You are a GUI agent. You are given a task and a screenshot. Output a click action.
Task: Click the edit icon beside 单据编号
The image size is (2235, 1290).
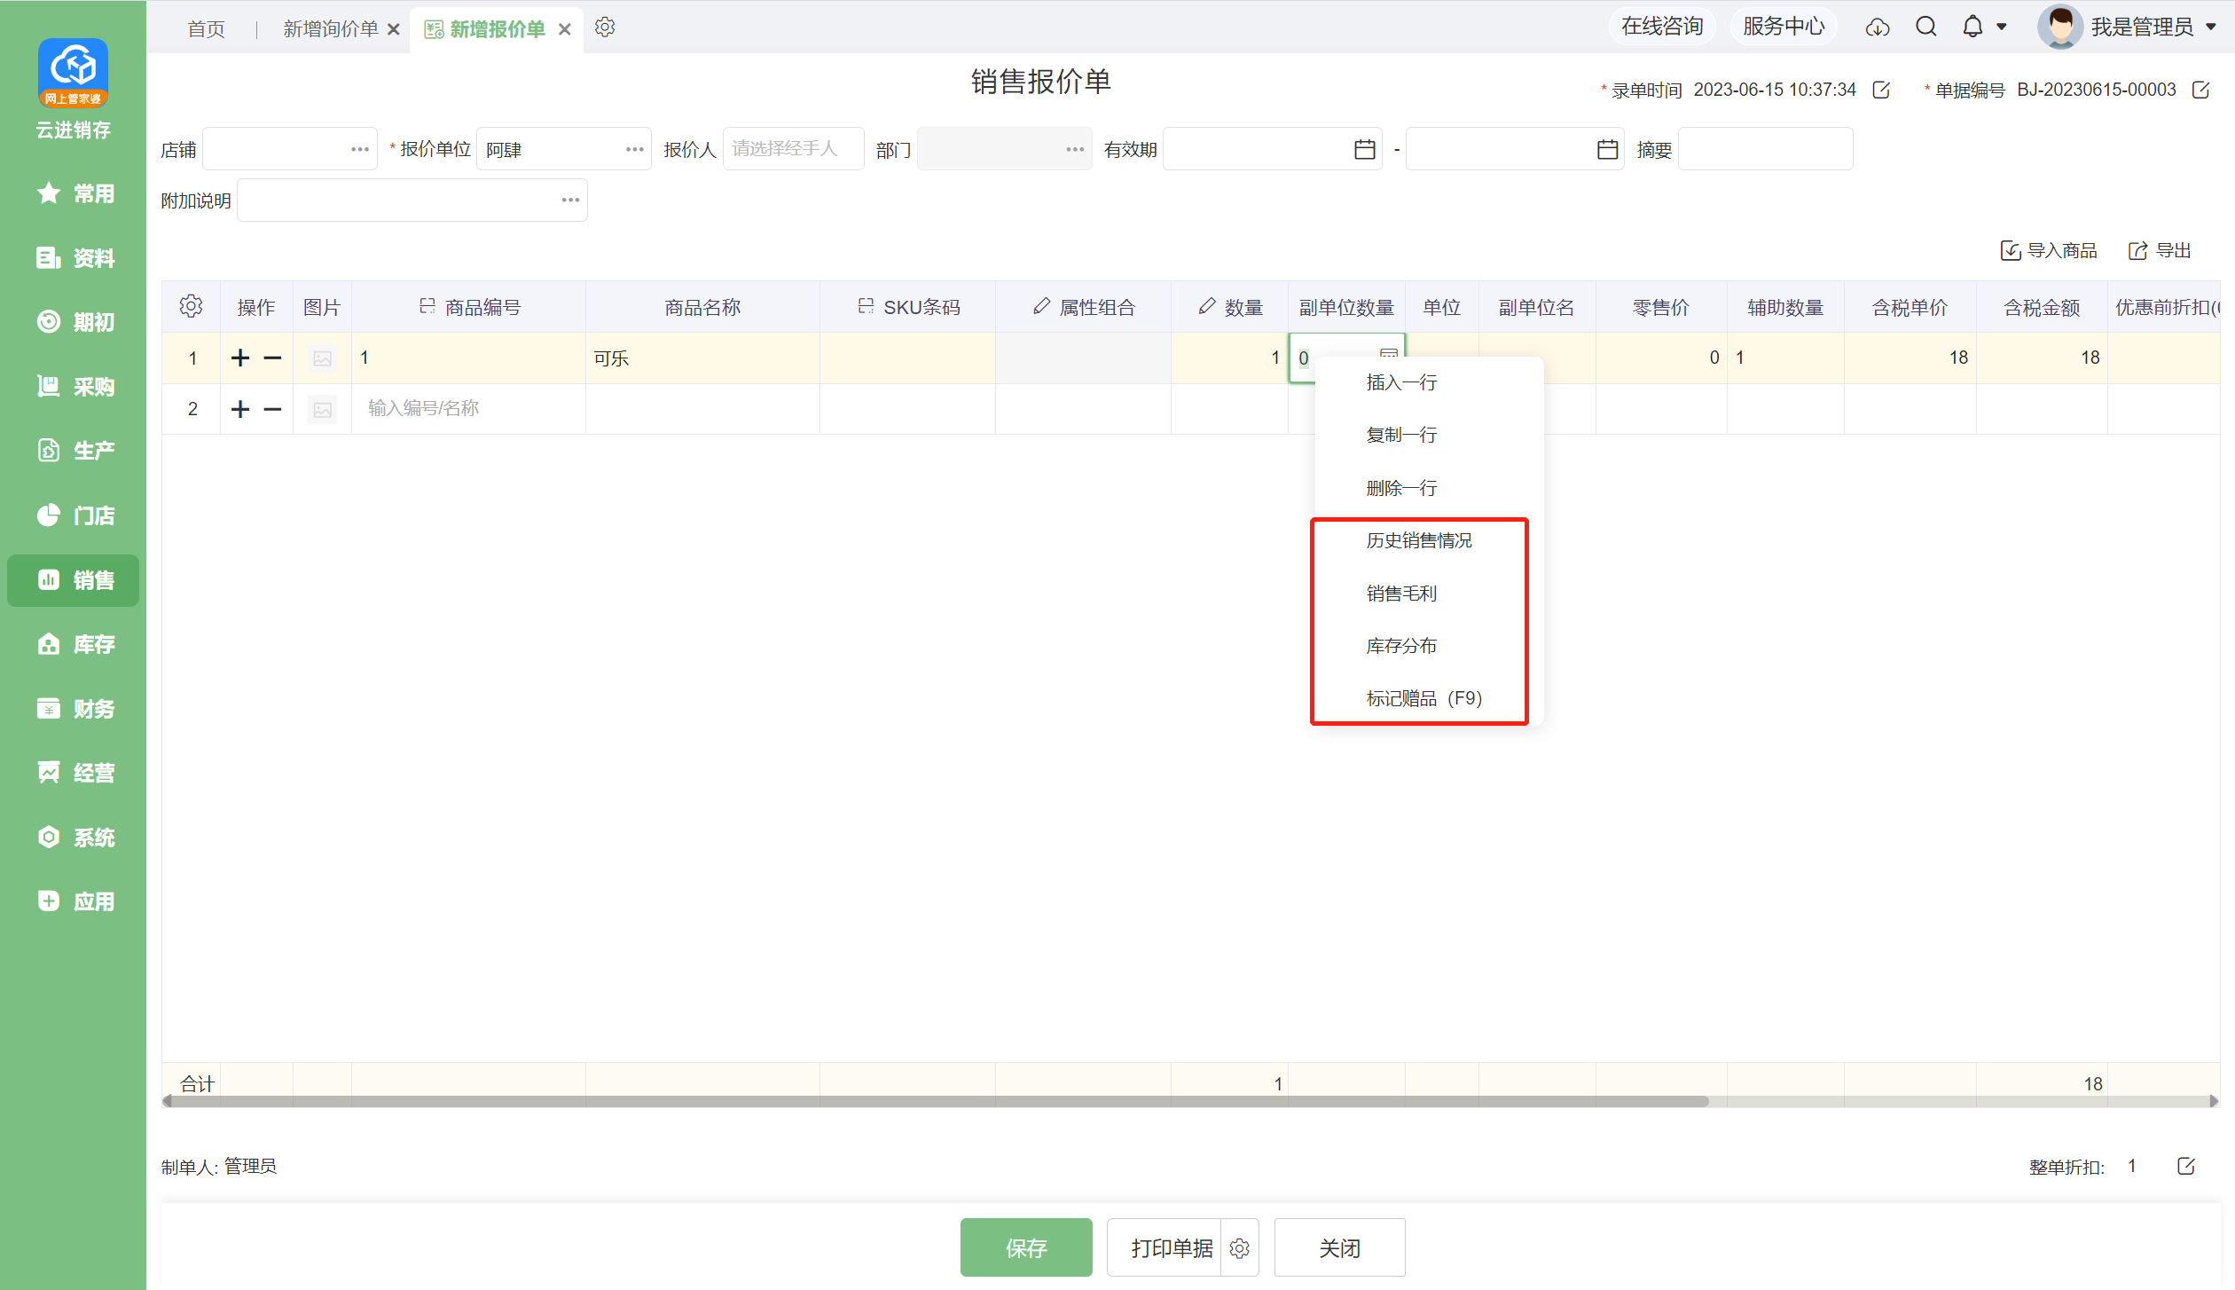tap(2200, 90)
